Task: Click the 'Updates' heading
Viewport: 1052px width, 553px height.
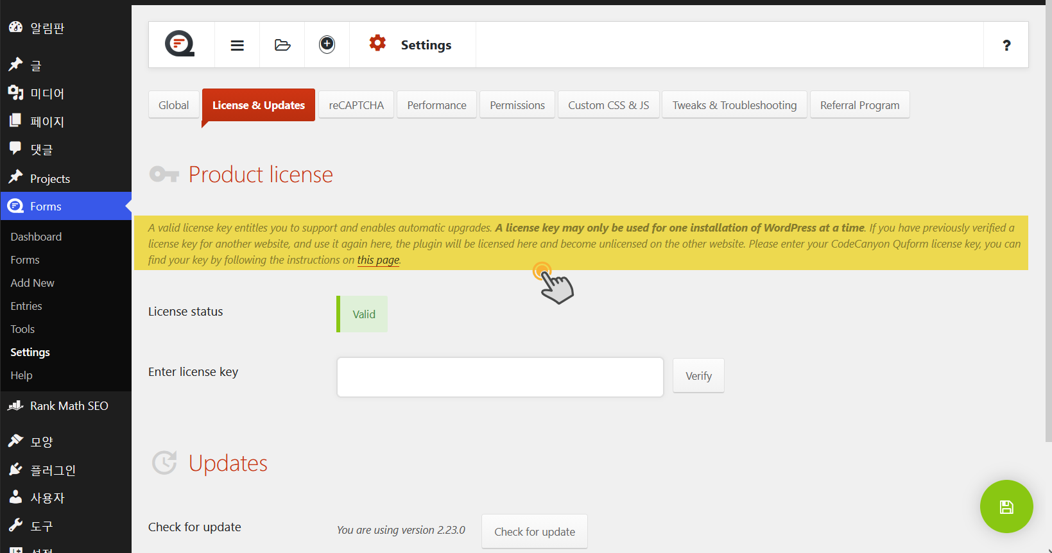Action: 228,463
